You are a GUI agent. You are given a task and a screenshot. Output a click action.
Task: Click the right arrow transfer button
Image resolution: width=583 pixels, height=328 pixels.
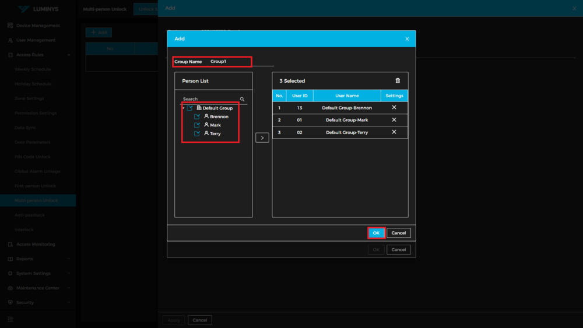click(x=262, y=138)
